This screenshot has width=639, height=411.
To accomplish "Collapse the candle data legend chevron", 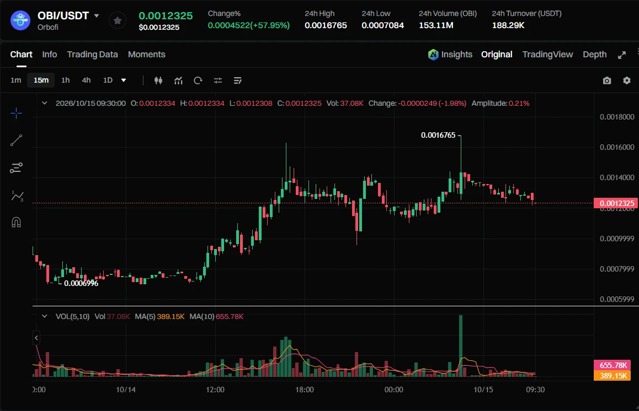I will point(44,104).
